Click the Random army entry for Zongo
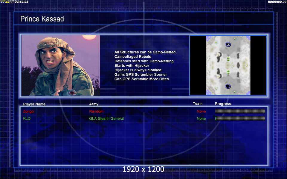 (x=96, y=111)
